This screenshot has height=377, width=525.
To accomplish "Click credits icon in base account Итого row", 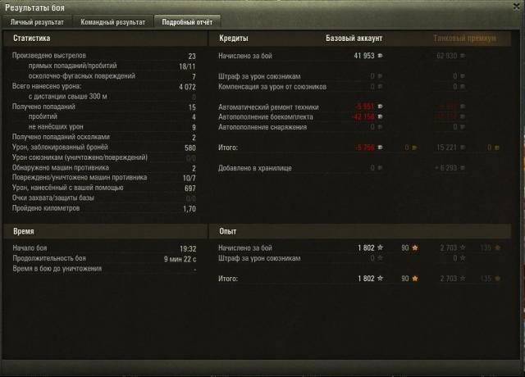I will click(x=380, y=148).
